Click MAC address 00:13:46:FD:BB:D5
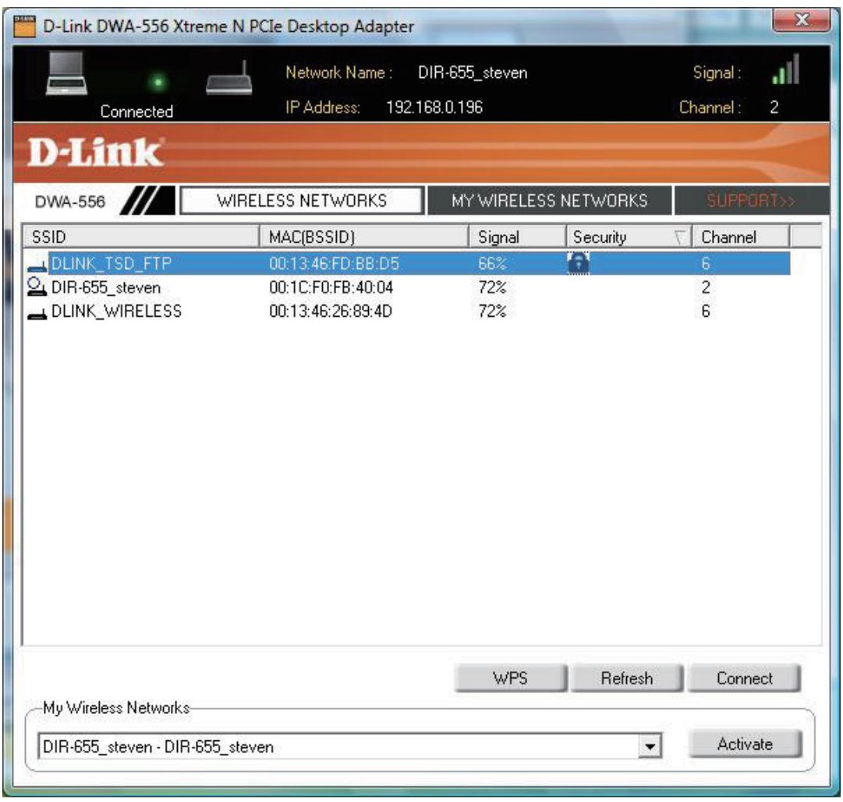The height and width of the screenshot is (802, 843). (334, 264)
